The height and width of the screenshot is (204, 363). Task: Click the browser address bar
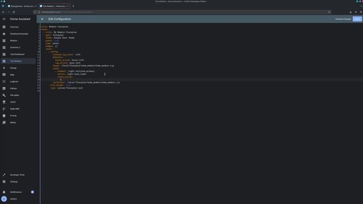tap(183, 12)
